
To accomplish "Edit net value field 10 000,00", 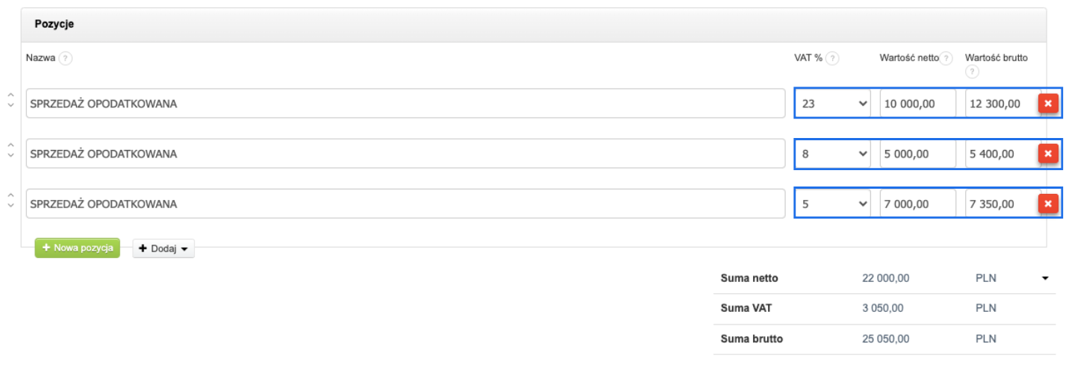I will (x=917, y=104).
